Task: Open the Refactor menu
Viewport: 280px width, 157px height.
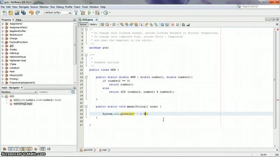Action: click(x=44, y=7)
